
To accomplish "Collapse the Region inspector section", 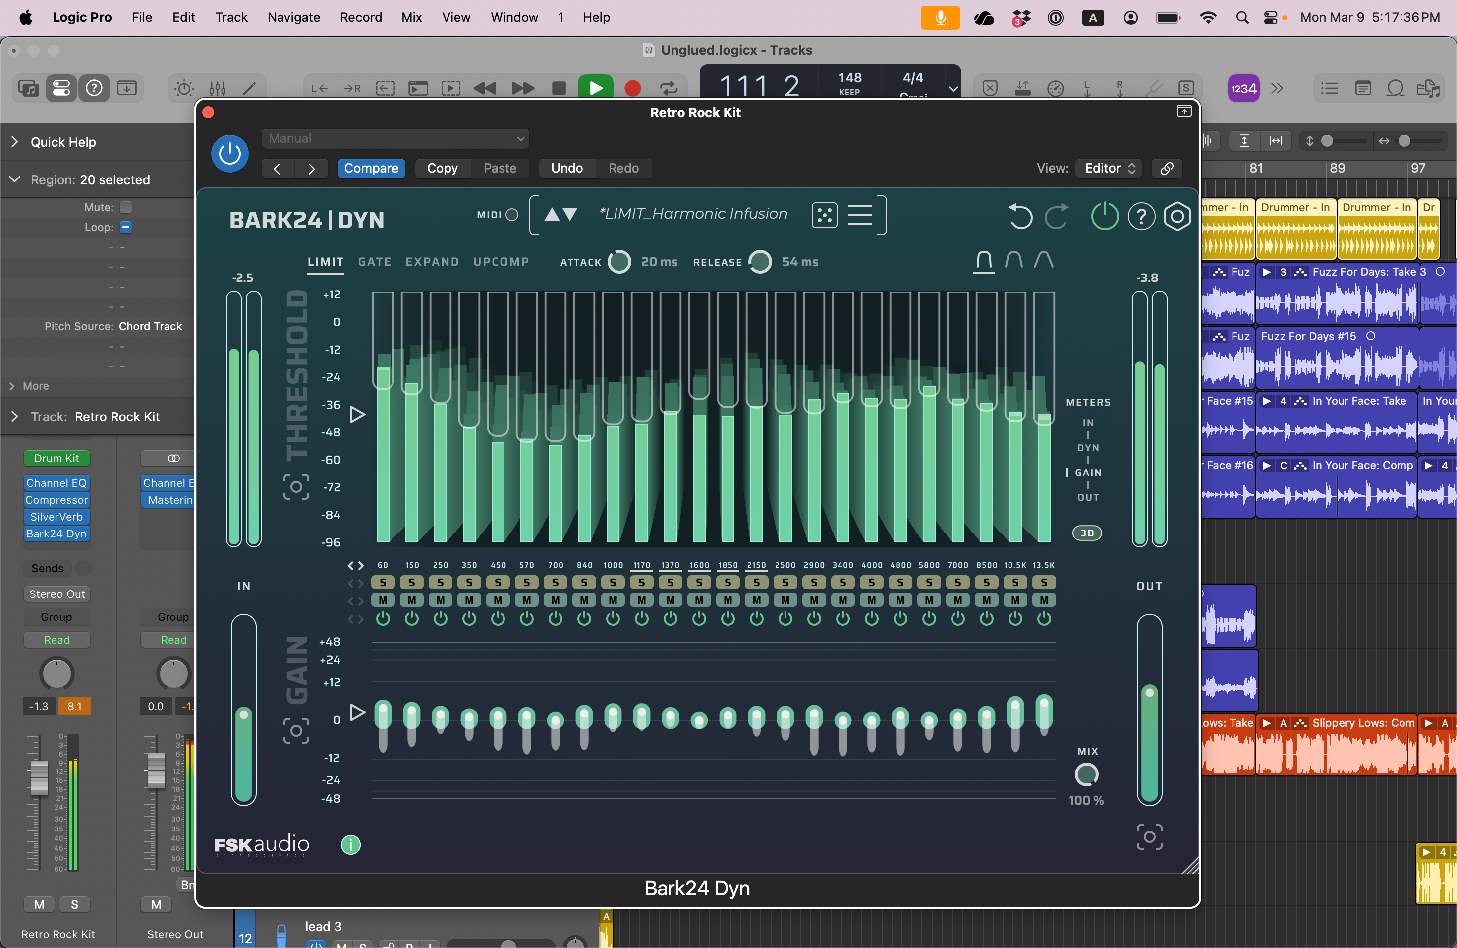I will click(15, 179).
